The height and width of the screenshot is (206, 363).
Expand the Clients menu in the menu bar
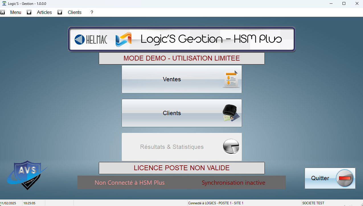click(75, 12)
